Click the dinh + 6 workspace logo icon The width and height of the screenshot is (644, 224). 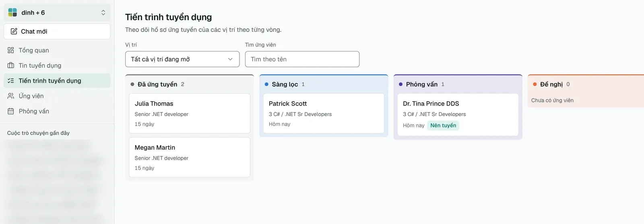tap(12, 12)
